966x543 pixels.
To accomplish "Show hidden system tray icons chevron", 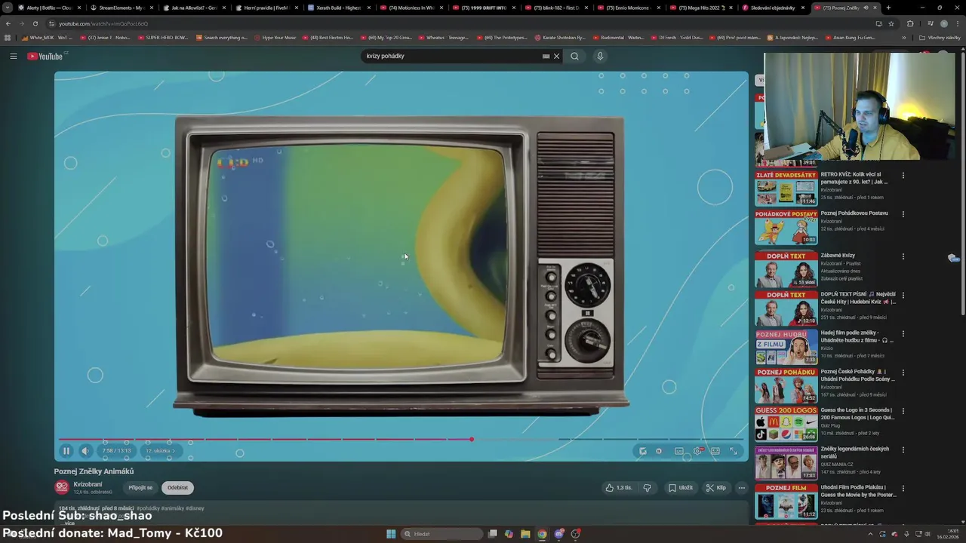I will coord(870,534).
